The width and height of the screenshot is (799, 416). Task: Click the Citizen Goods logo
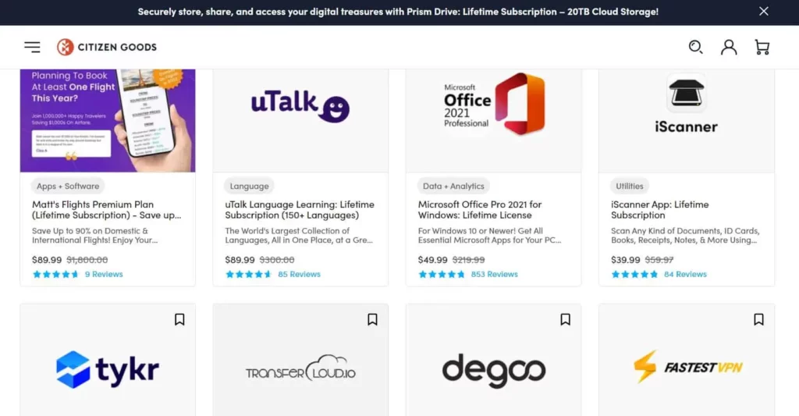[106, 47]
